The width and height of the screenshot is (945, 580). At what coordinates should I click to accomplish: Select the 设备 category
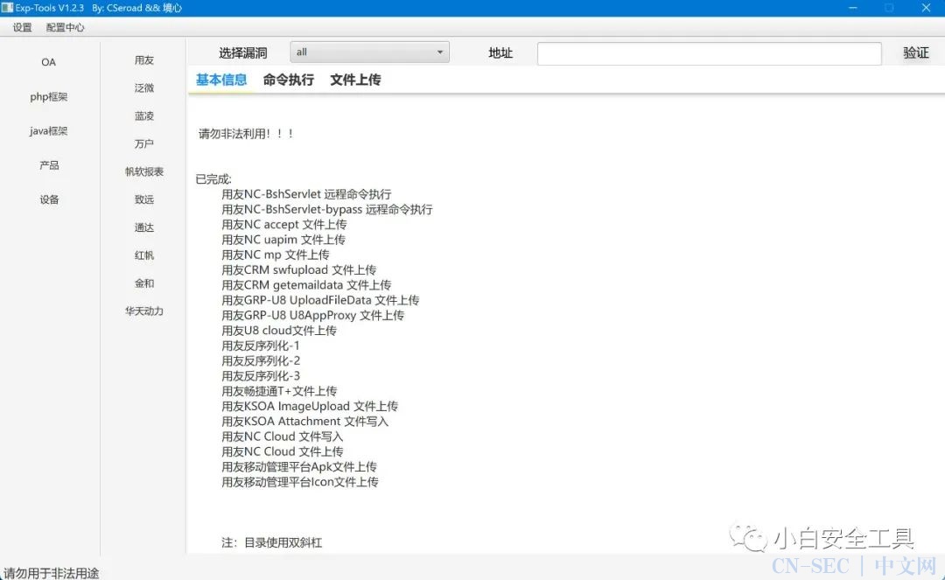coord(49,199)
